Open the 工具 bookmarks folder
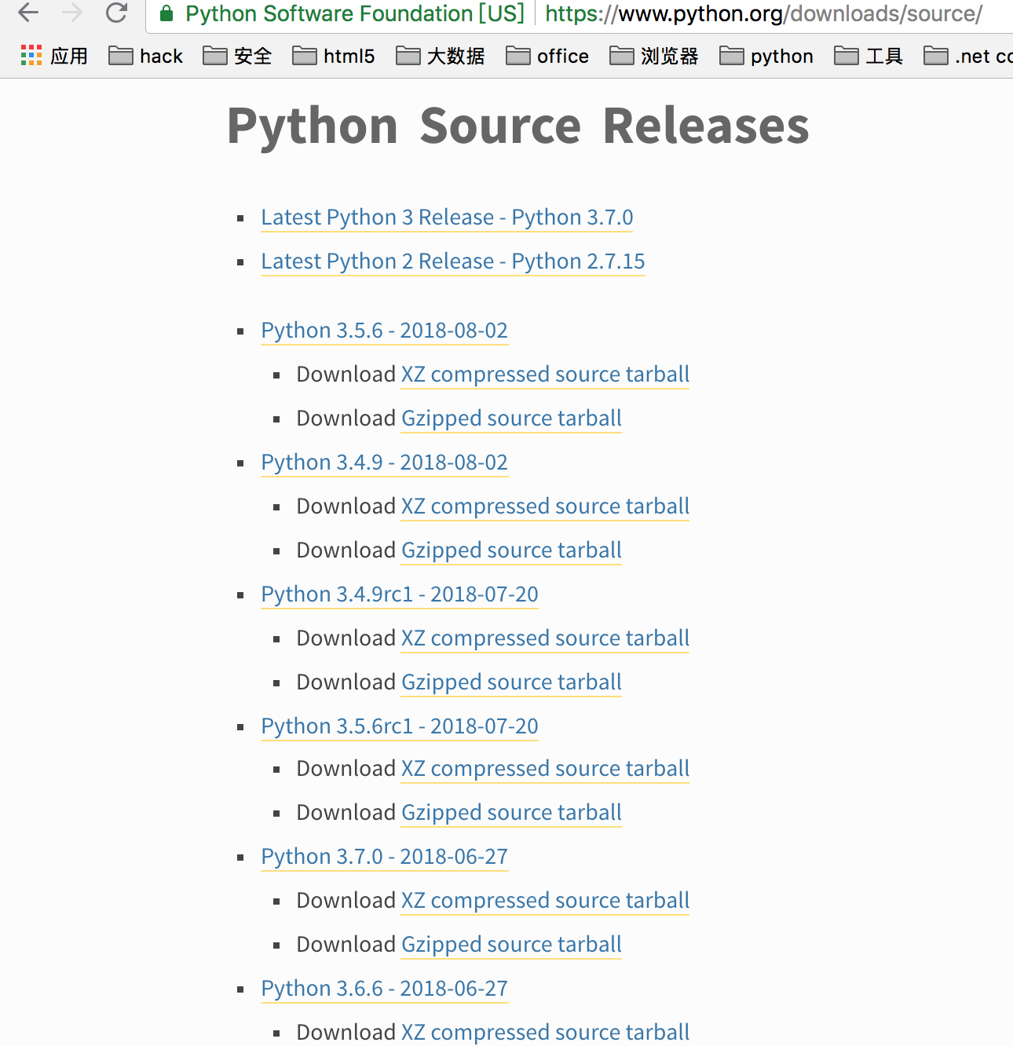This screenshot has height=1046, width=1013. (x=869, y=56)
